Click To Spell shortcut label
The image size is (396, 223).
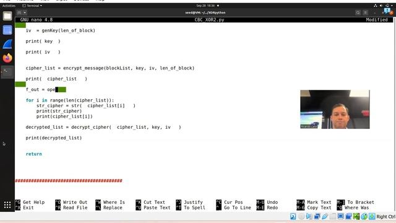coord(194,208)
